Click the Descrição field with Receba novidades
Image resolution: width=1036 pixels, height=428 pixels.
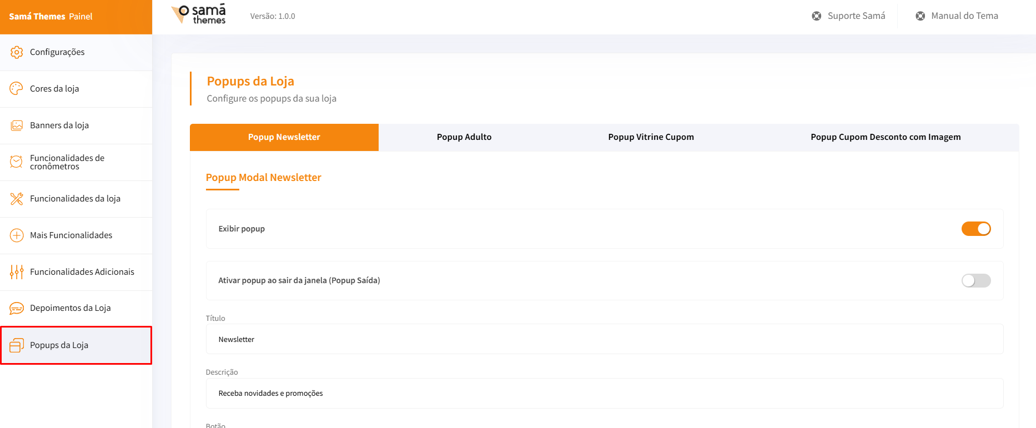[x=605, y=394]
